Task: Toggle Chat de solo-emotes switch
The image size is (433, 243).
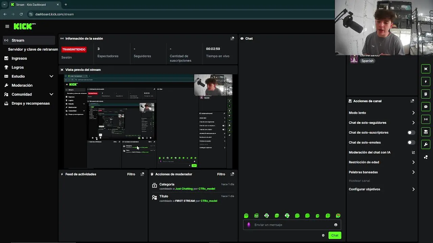Action: [411, 142]
